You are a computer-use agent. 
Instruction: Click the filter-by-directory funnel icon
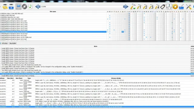point(11,7)
